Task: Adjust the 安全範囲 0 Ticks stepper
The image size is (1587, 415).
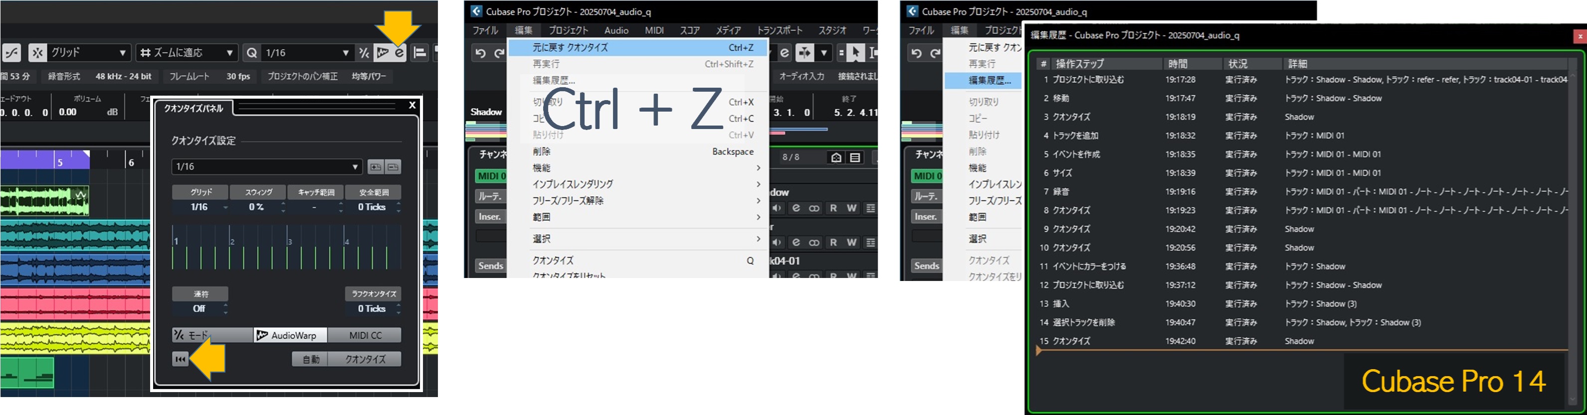Action: [398, 207]
